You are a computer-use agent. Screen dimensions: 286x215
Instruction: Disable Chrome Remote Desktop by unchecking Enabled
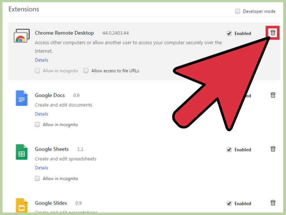click(229, 33)
